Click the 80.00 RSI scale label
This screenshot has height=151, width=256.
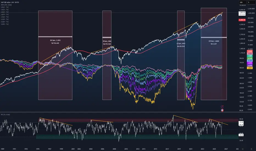tap(241, 119)
